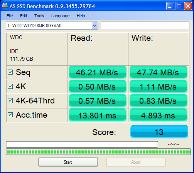Click the 4K-64Thrd test label
This screenshot has height=173, width=194.
(35, 101)
